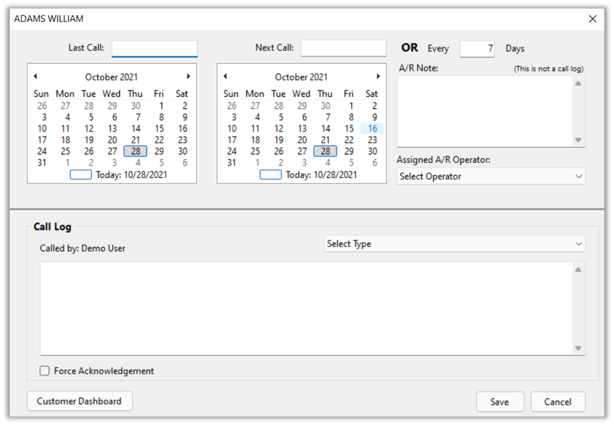Pick October 15 in the Last Call calendar

coord(159,129)
